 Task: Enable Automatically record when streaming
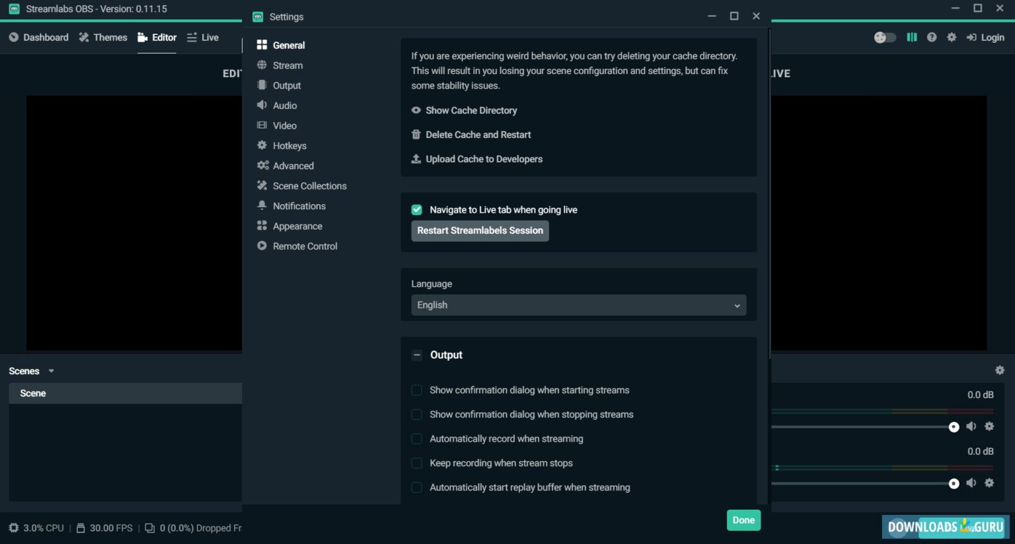pos(416,439)
